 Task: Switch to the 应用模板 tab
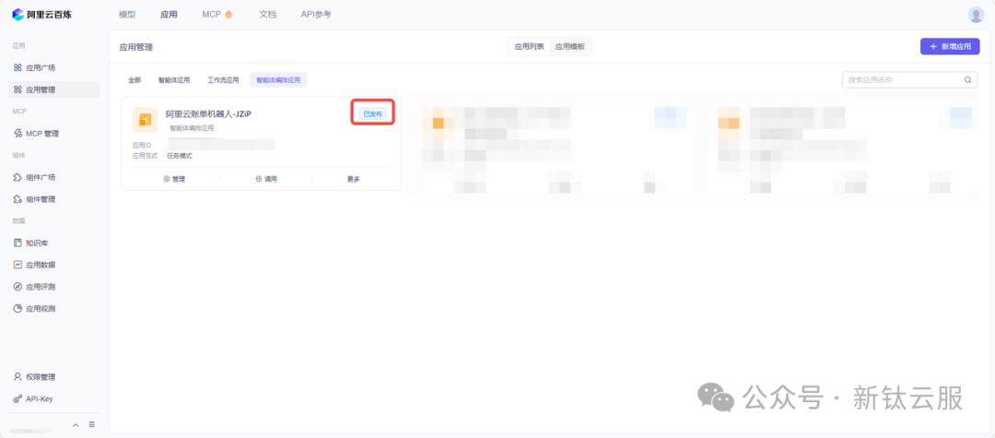pos(570,46)
